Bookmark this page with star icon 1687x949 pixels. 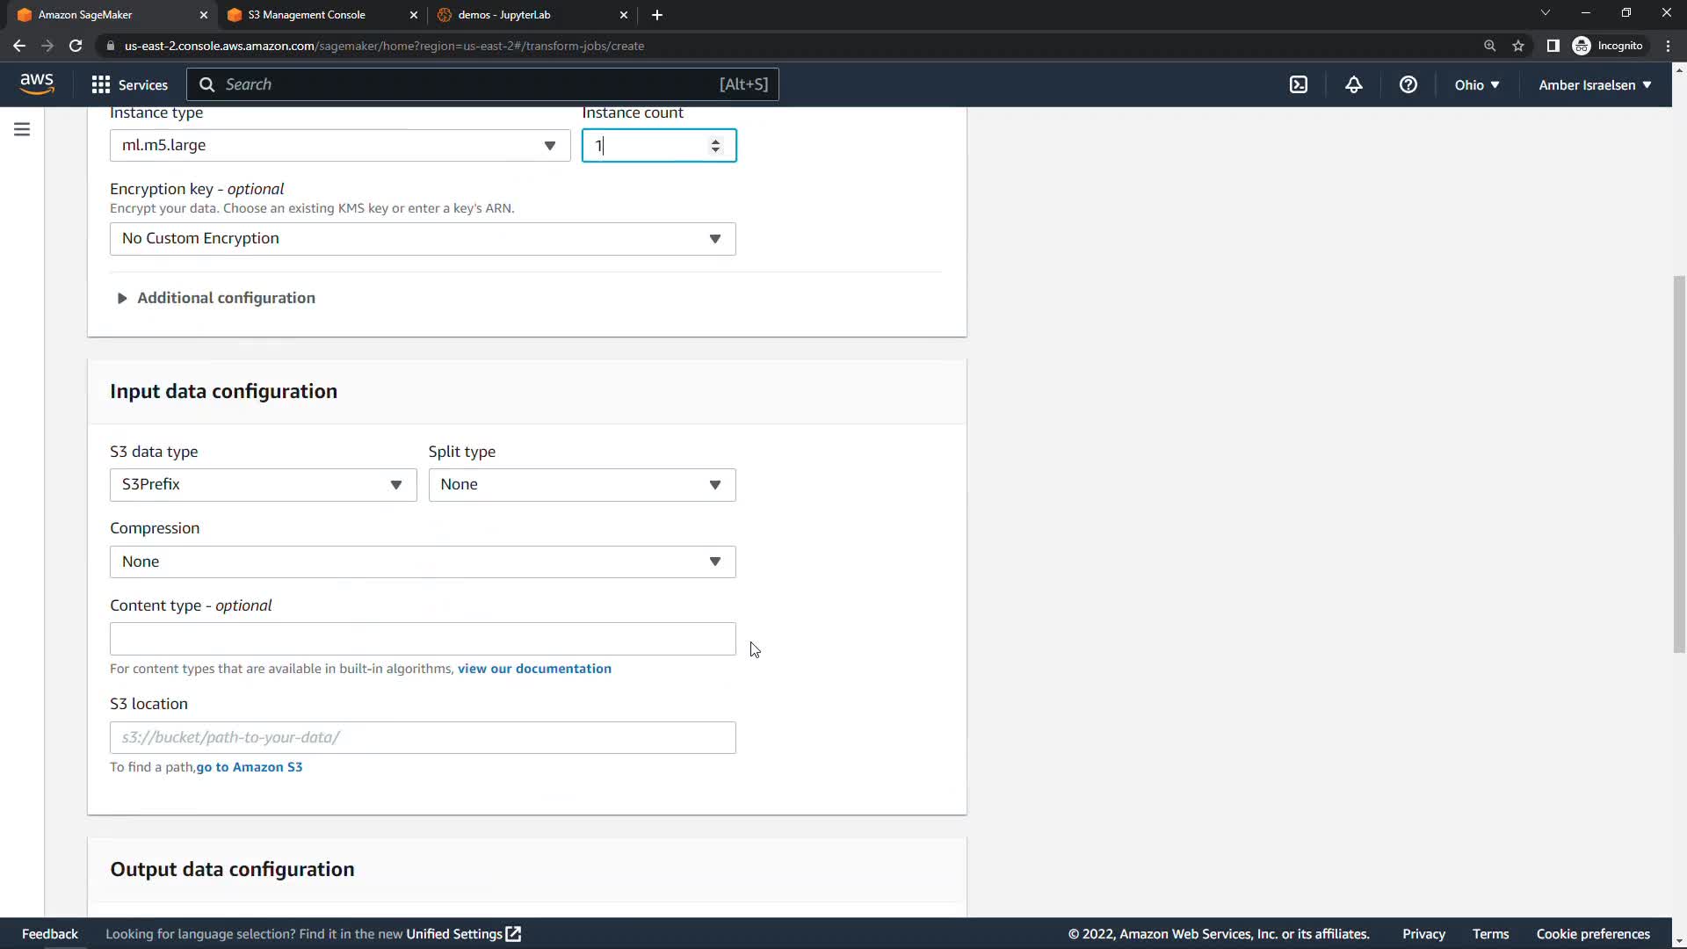1517,46
